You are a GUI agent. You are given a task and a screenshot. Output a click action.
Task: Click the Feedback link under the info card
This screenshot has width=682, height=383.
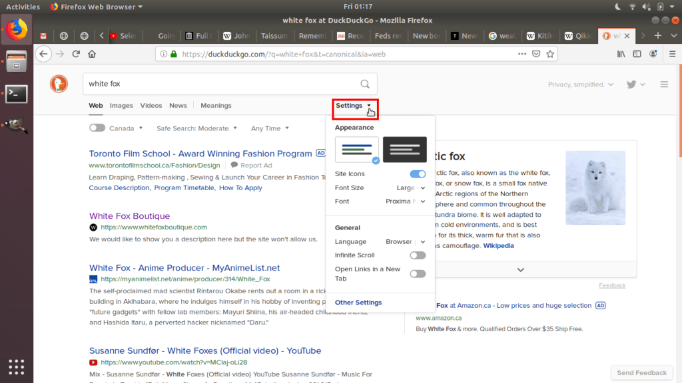click(612, 285)
